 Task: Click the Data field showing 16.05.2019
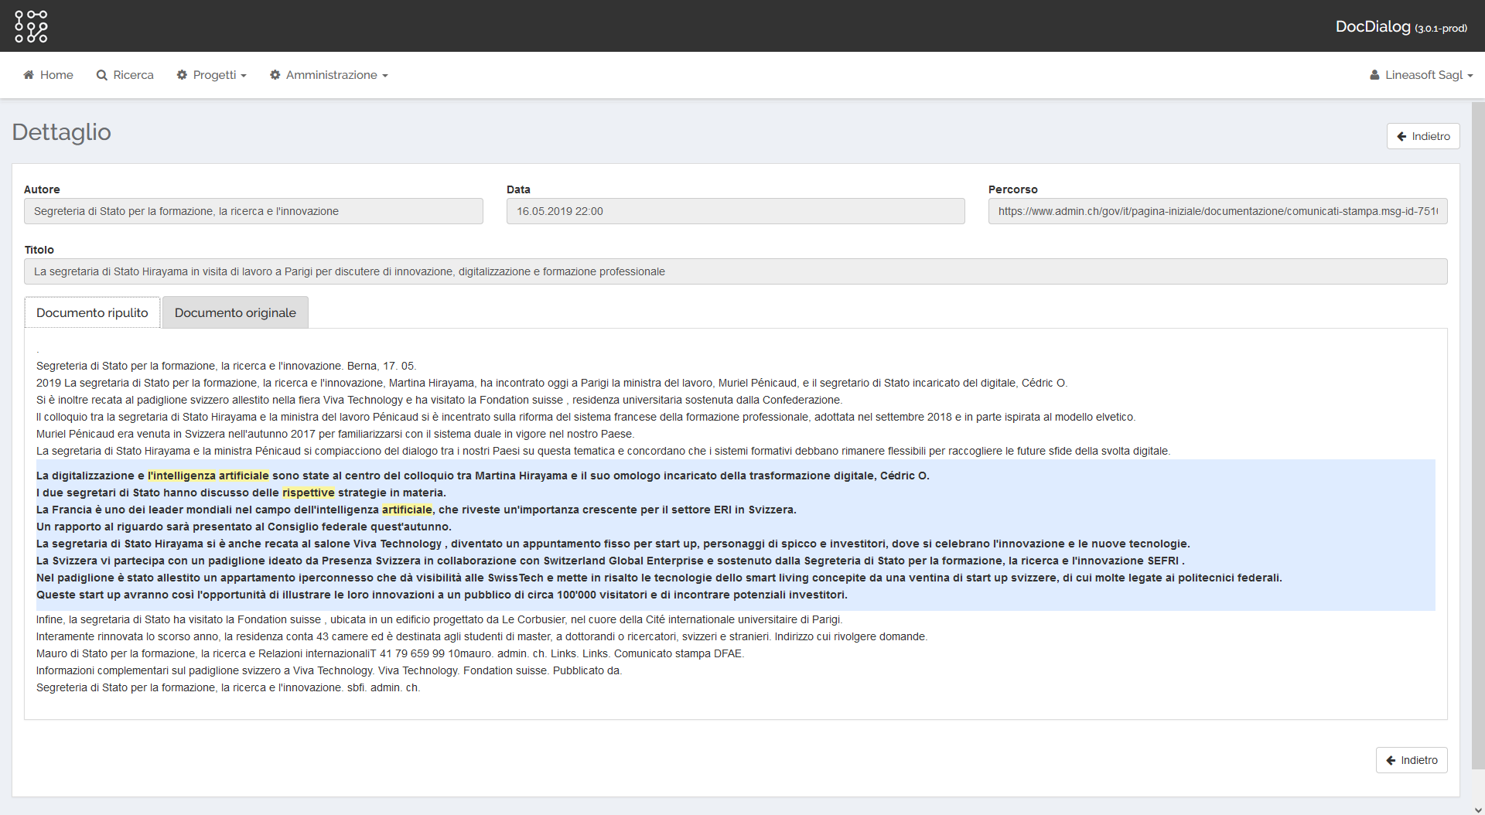(735, 211)
